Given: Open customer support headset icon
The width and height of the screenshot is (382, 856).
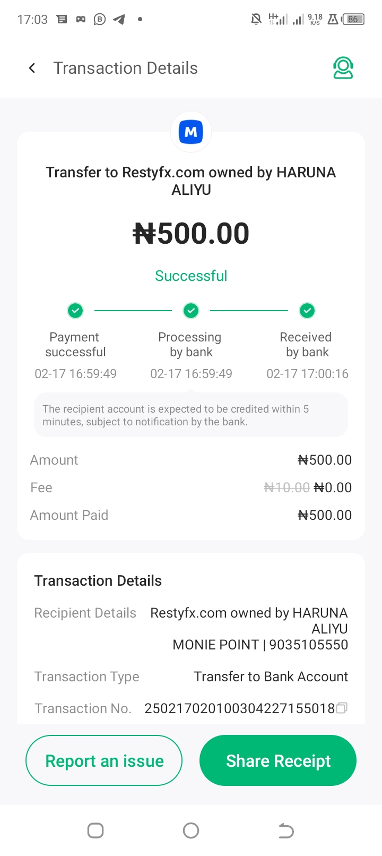Looking at the screenshot, I should (343, 68).
